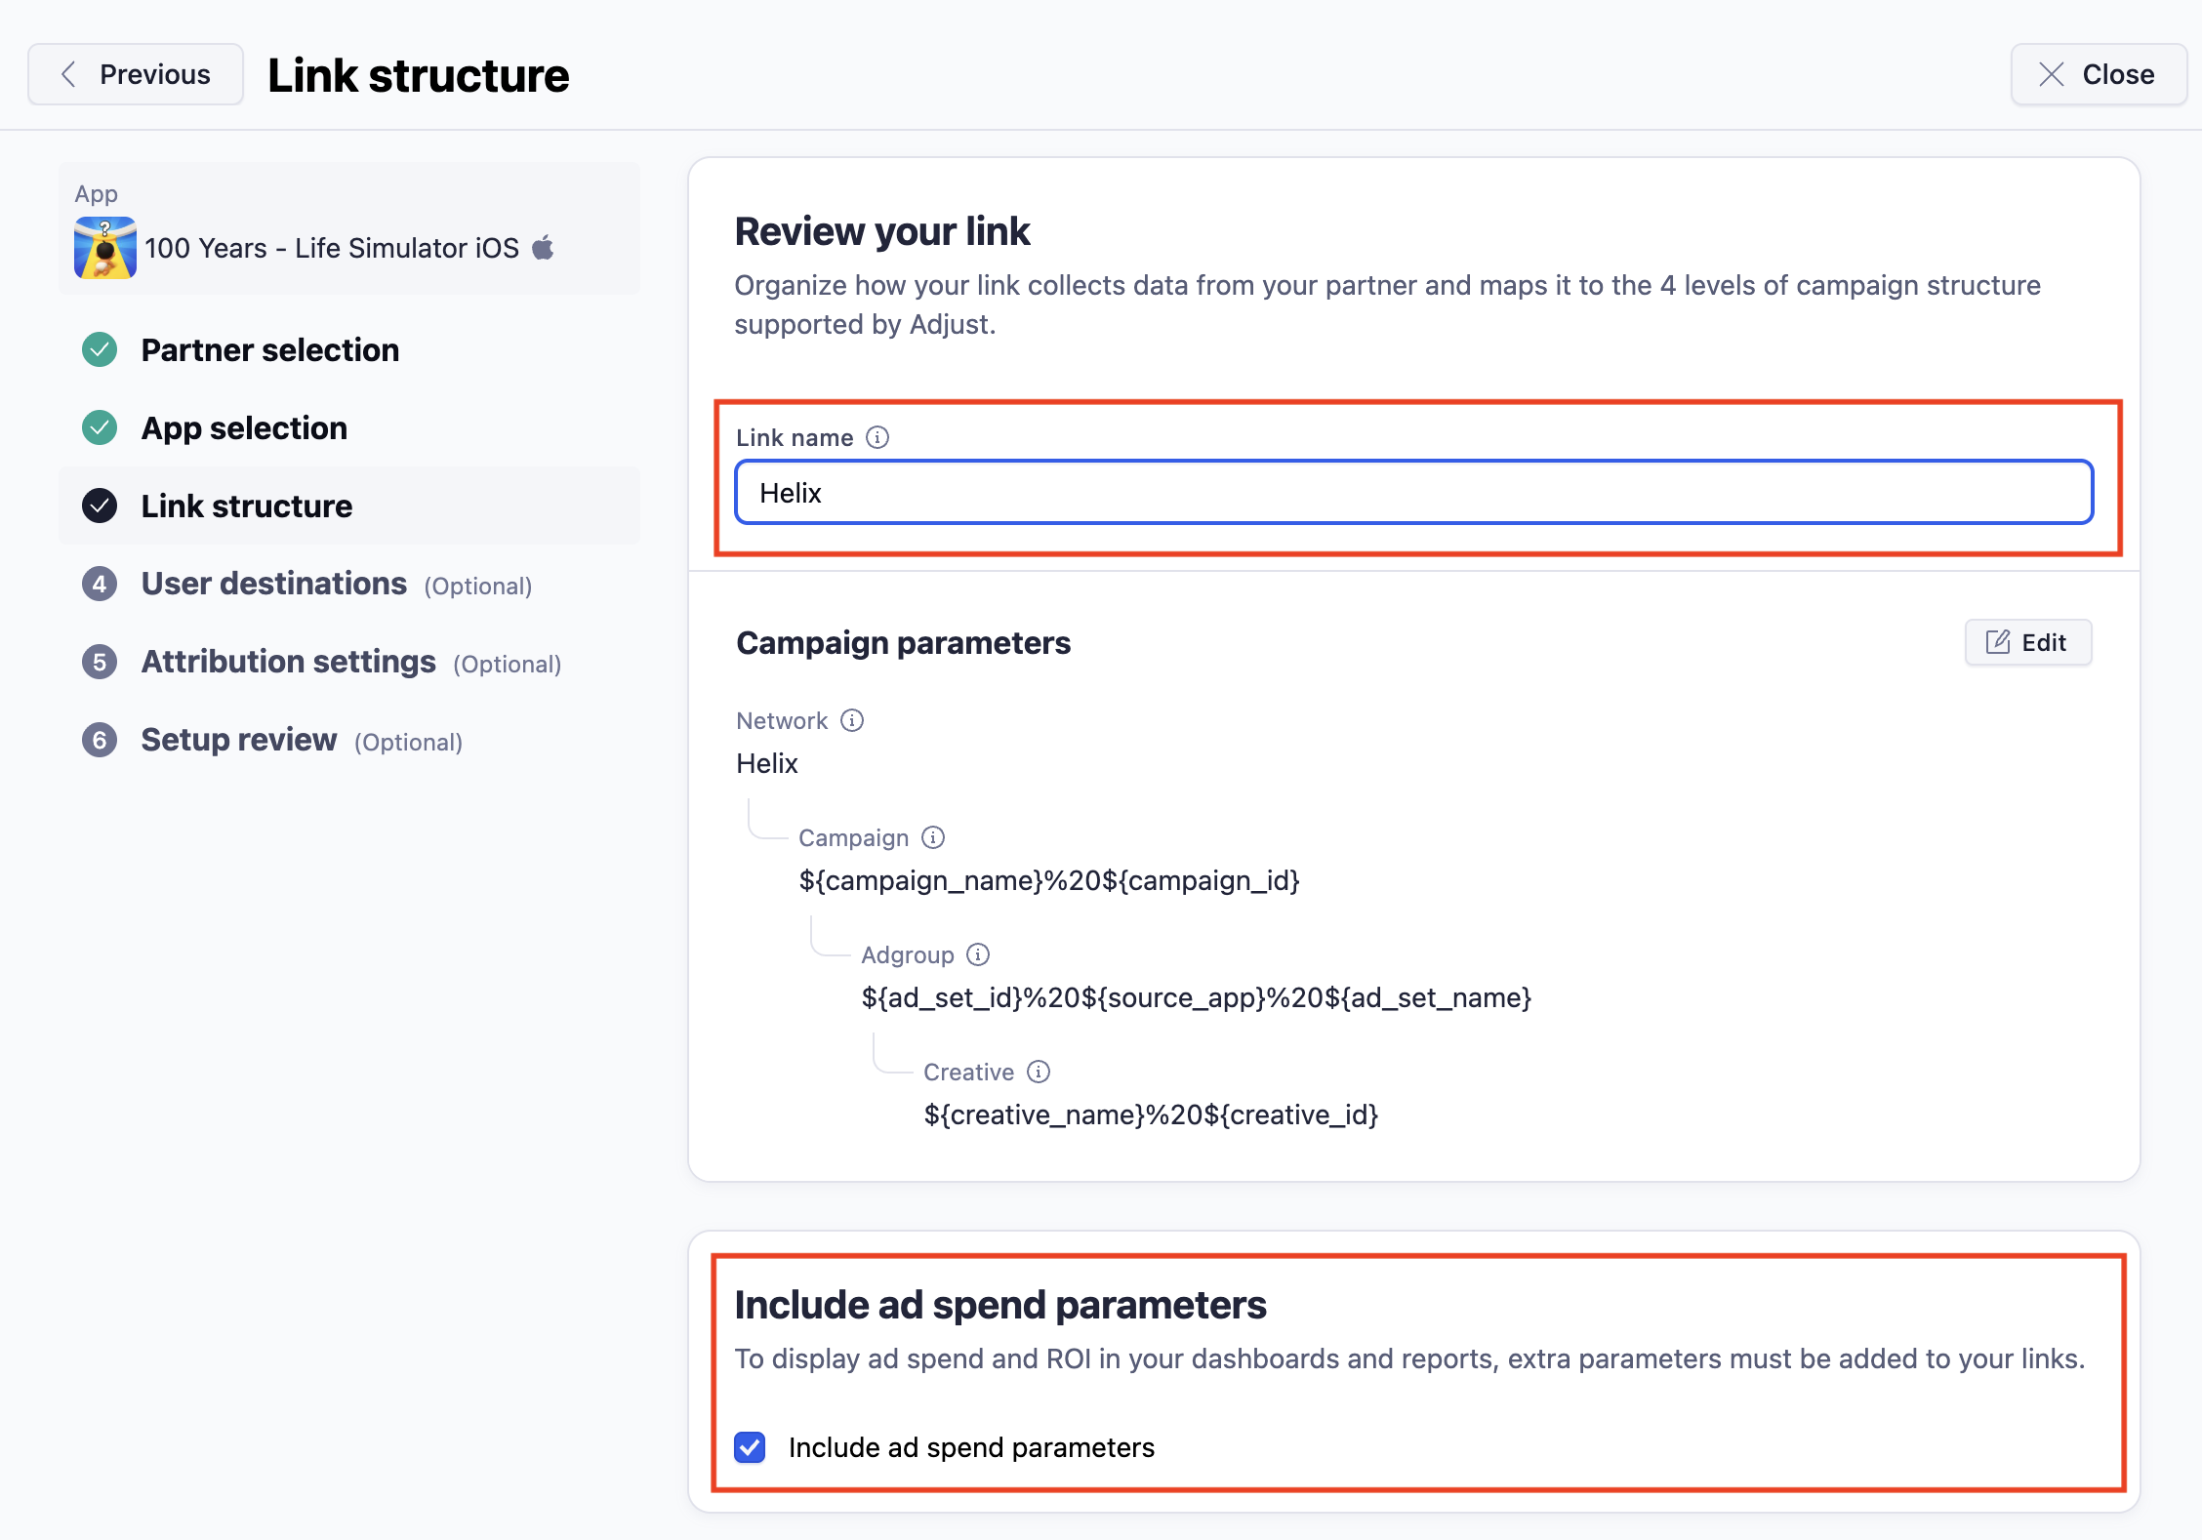This screenshot has height=1540, width=2202.
Task: Click the Adgroup ${ad_set_id} parameter value
Action: coord(1197,997)
